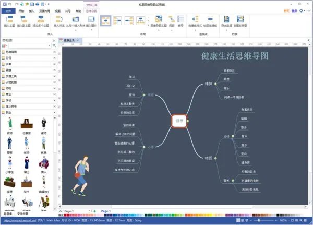Switch to the 帮助 (Help) ribbon tab
Screen dimensions: 313x225
pyautogui.click(x=78, y=11)
